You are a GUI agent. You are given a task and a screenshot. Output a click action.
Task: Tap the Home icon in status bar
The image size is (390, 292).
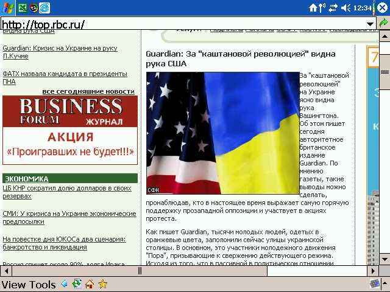coord(313,8)
